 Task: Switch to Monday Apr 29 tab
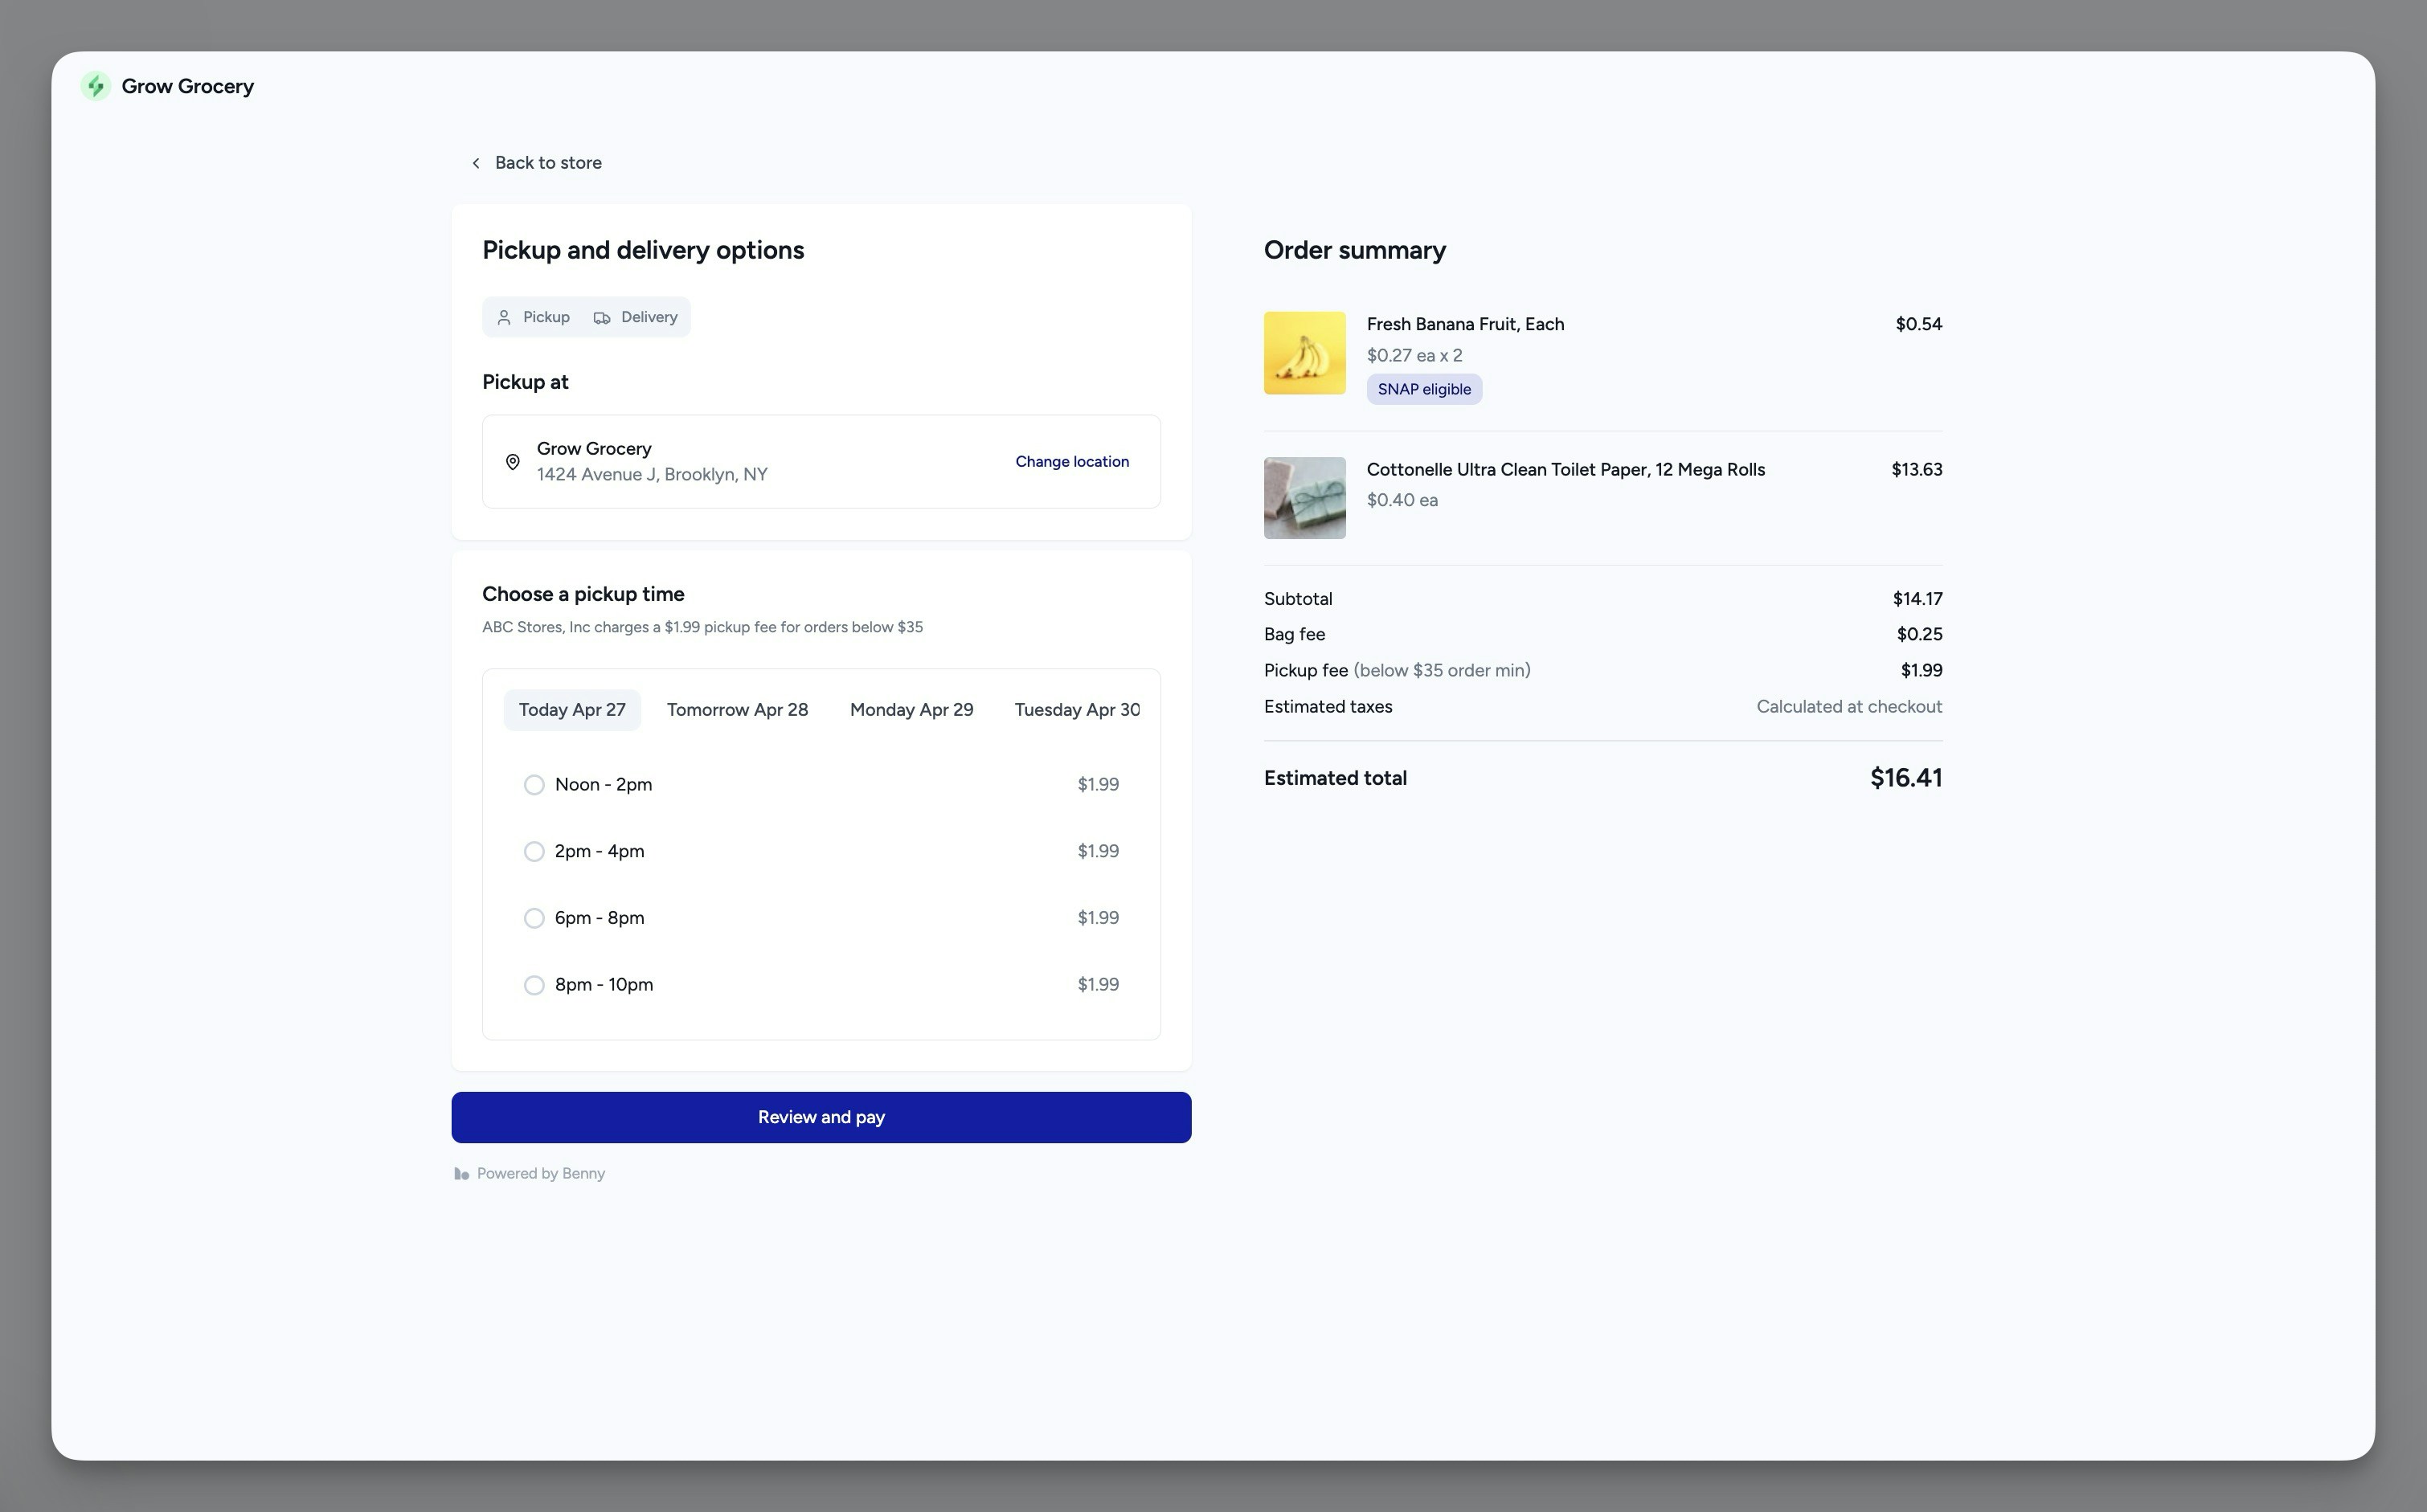click(x=911, y=710)
